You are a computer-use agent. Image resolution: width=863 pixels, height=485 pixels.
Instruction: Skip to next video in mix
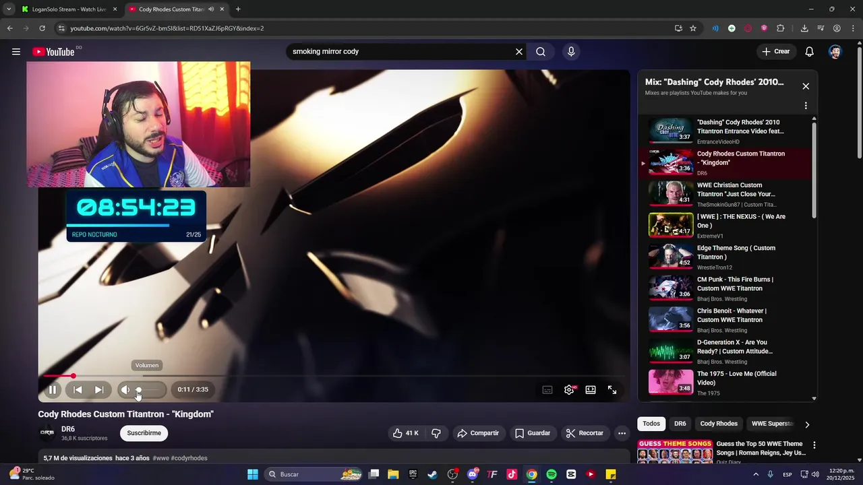pyautogui.click(x=99, y=389)
